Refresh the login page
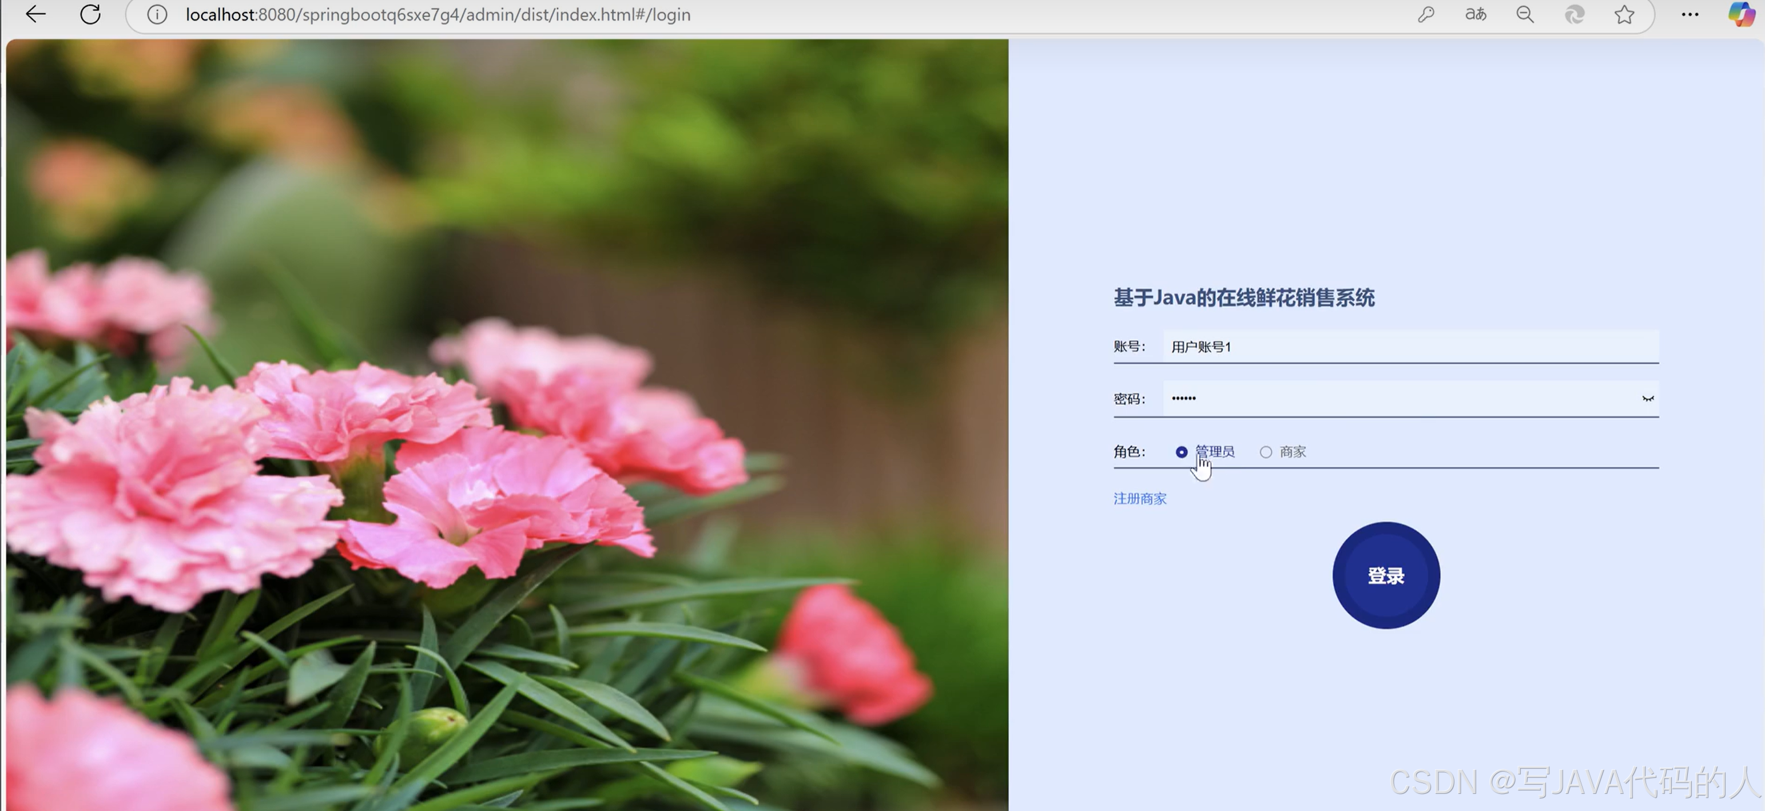 pyautogui.click(x=91, y=14)
